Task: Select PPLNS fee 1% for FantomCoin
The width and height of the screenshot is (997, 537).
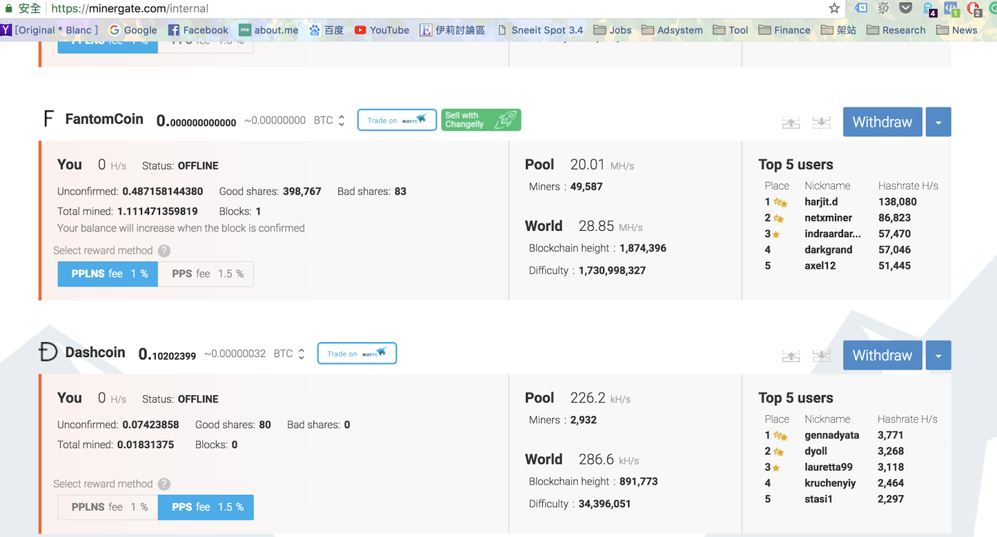Action: click(108, 274)
